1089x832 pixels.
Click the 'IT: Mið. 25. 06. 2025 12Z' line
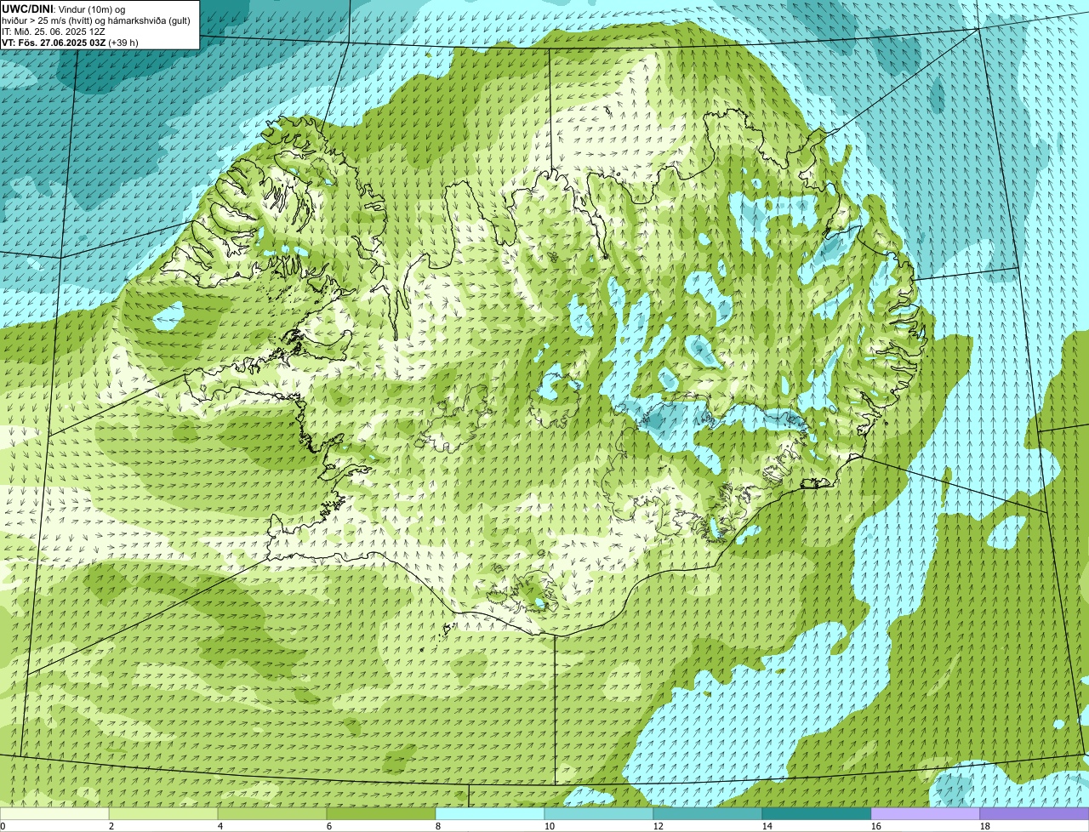pos(54,31)
